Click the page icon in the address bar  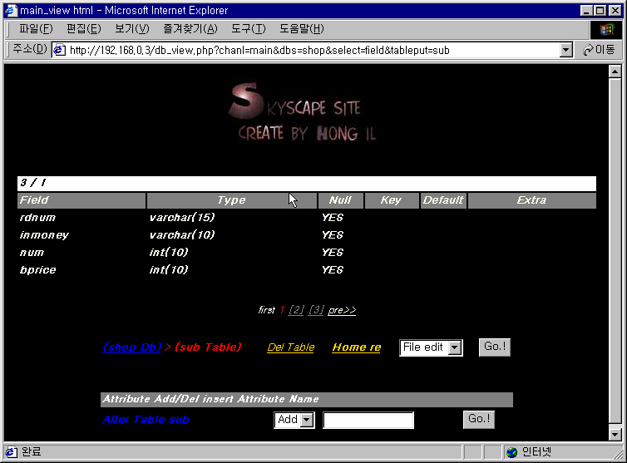[x=60, y=50]
